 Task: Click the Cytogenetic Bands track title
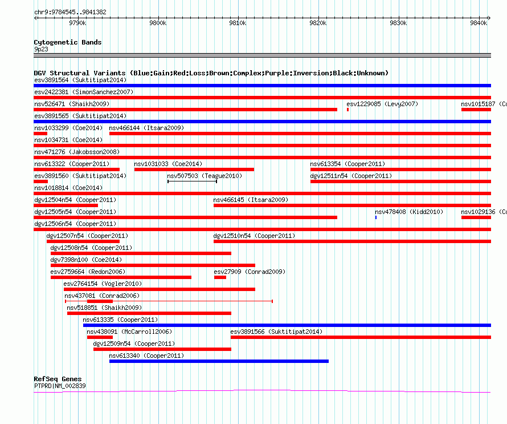68,42
